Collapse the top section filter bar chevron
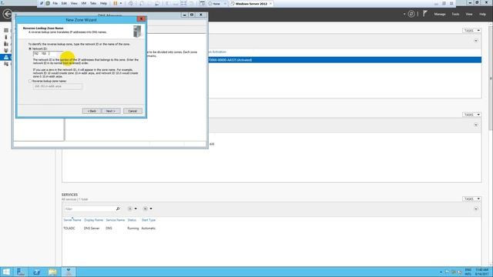Screen dimensions: 493x277 pos(476,41)
